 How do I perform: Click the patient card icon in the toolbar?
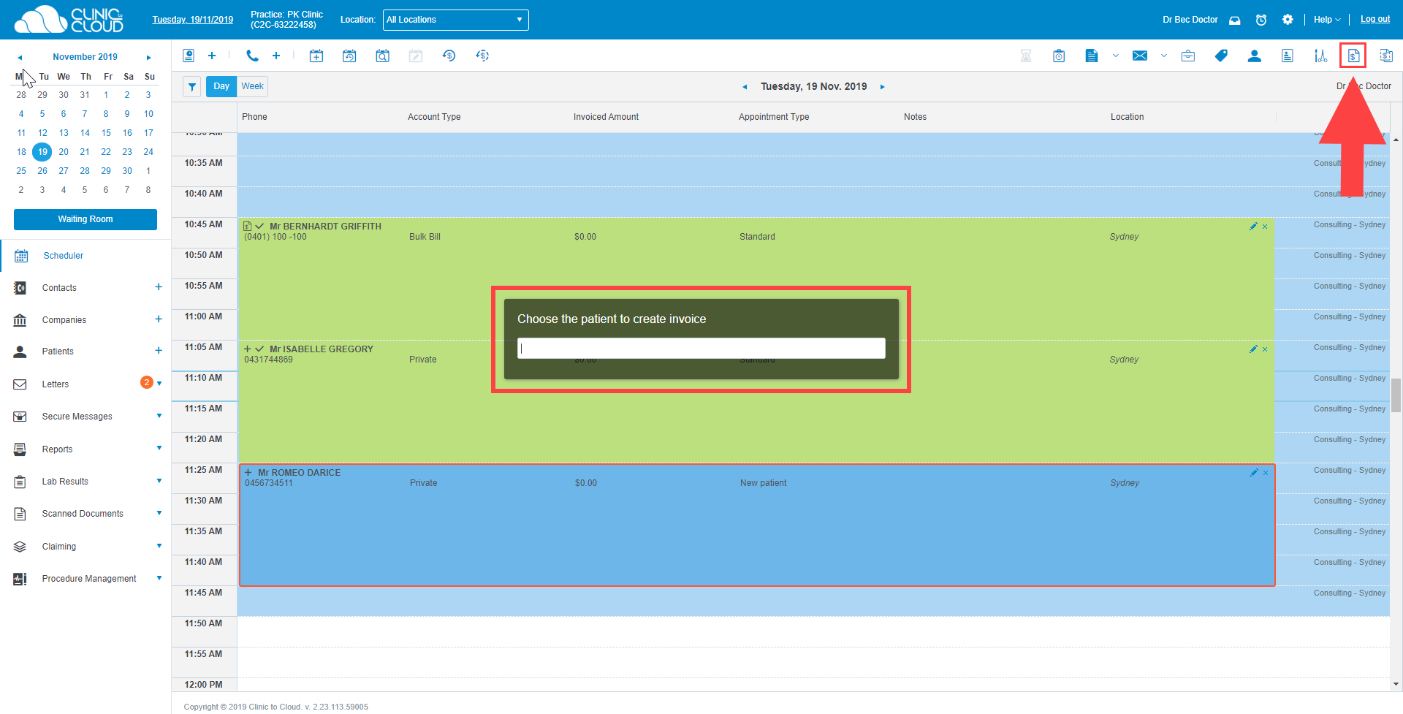[189, 56]
